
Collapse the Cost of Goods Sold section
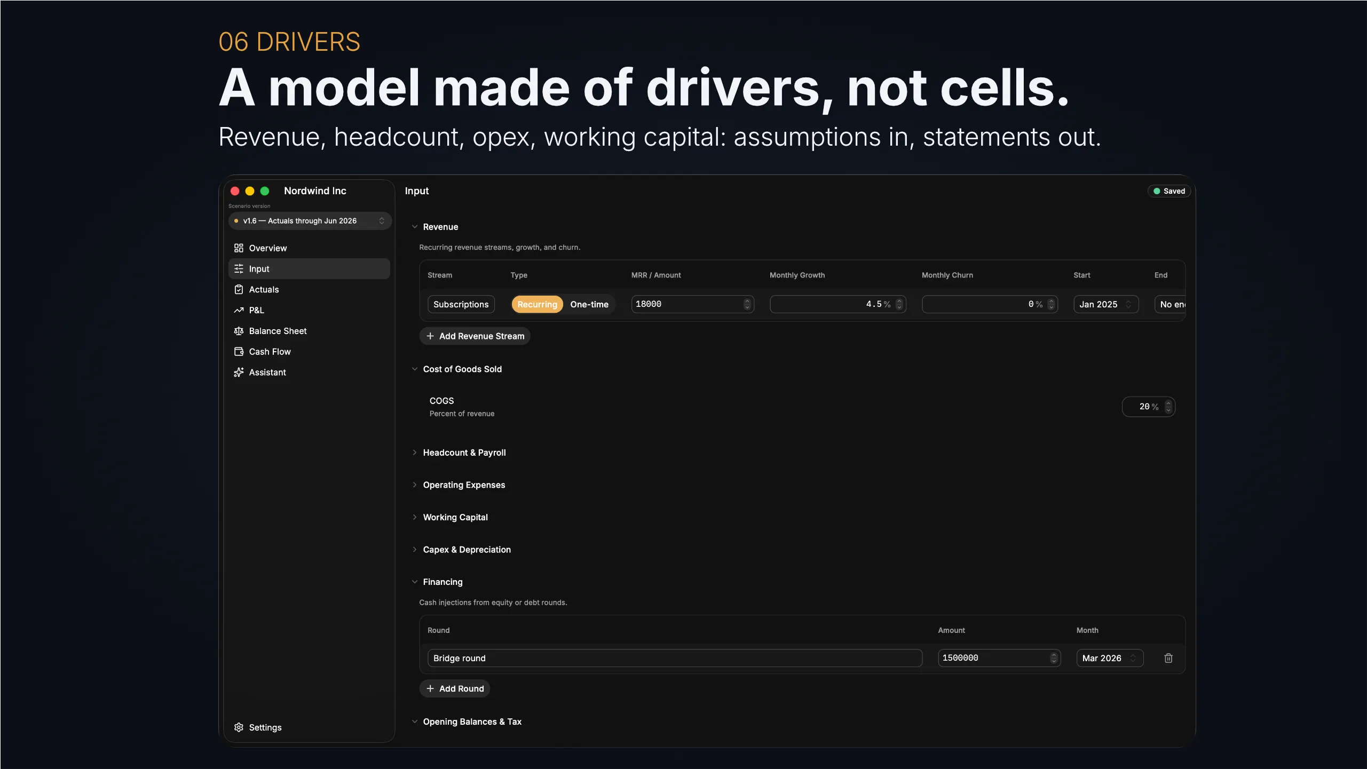point(415,369)
